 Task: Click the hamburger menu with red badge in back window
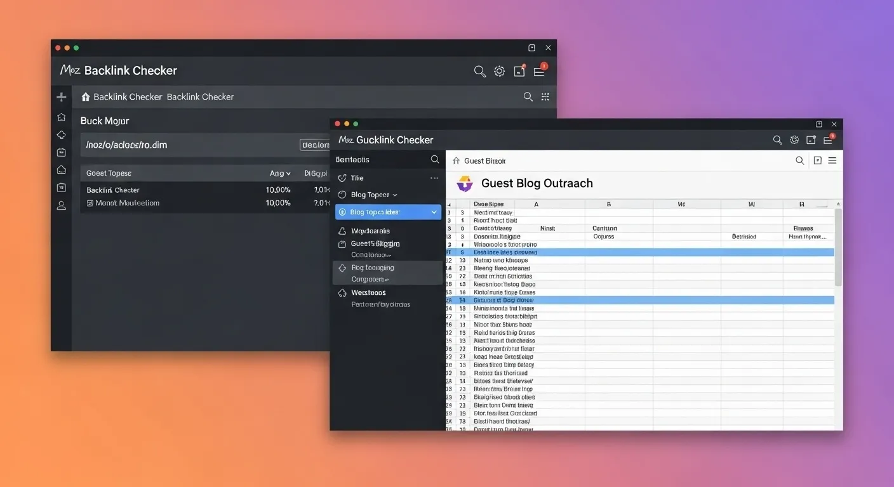(539, 71)
